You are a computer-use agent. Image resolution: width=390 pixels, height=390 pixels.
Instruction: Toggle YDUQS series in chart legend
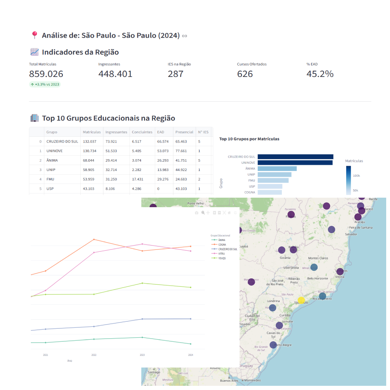[218, 258]
